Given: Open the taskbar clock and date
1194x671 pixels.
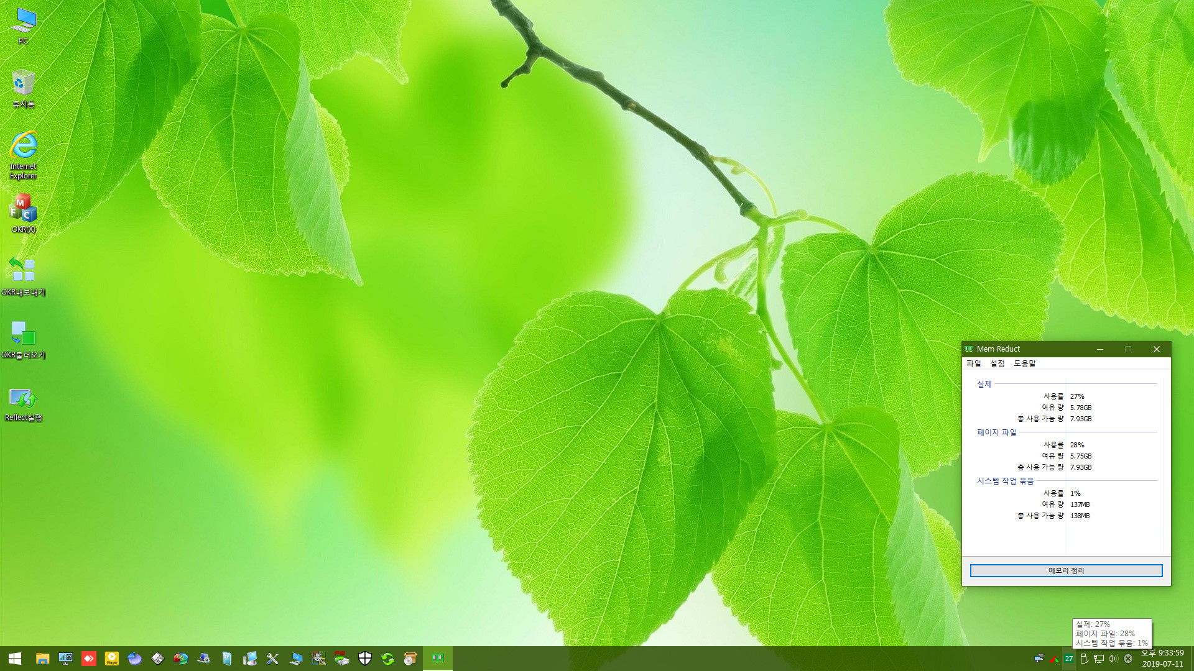Looking at the screenshot, I should (1162, 659).
